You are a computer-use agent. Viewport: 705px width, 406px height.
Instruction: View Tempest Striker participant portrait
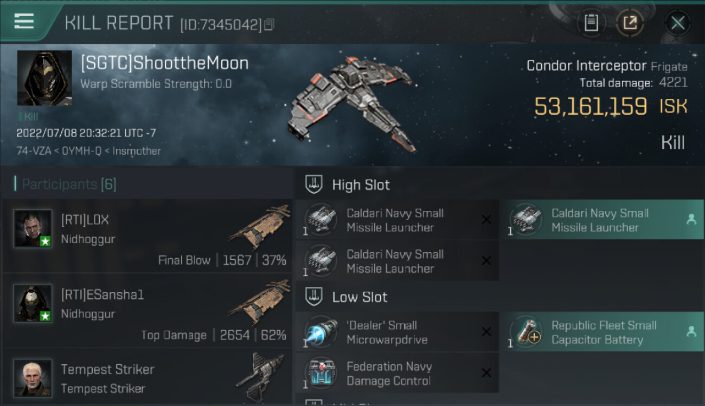click(33, 377)
